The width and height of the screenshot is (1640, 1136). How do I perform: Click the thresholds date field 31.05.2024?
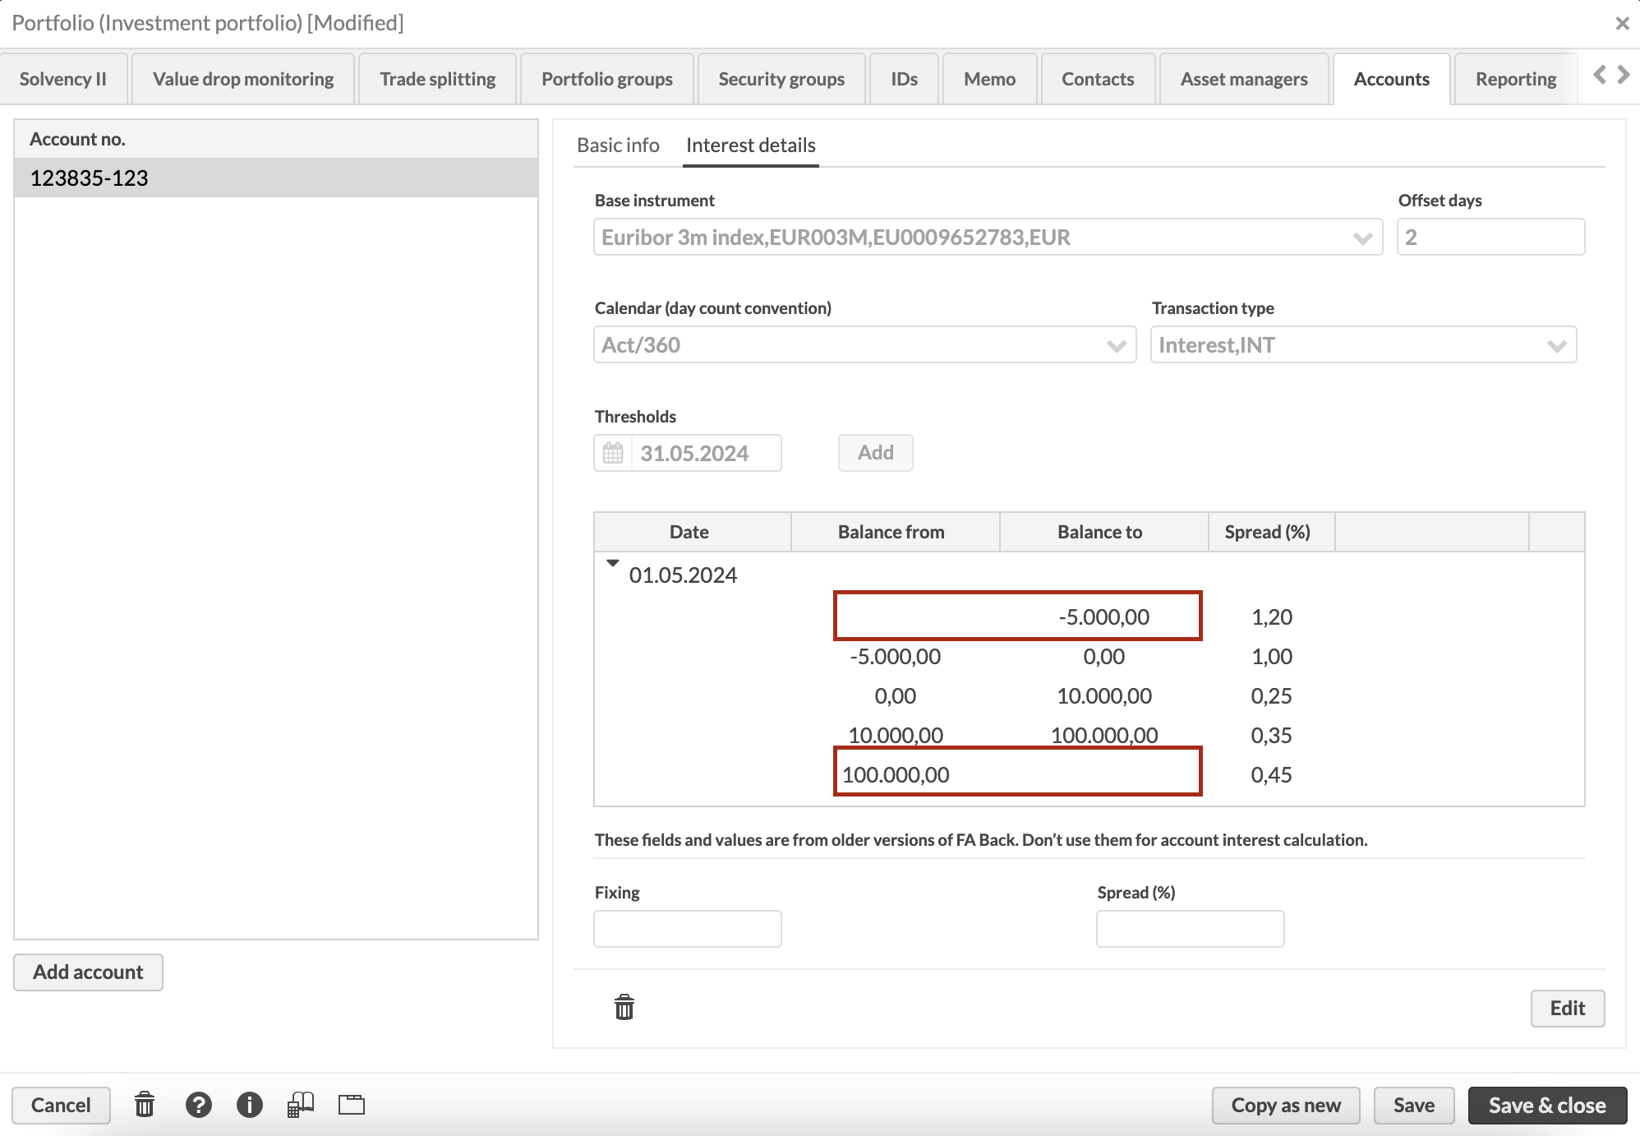click(x=706, y=453)
